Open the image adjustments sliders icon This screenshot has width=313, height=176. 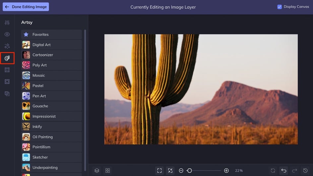point(7,22)
